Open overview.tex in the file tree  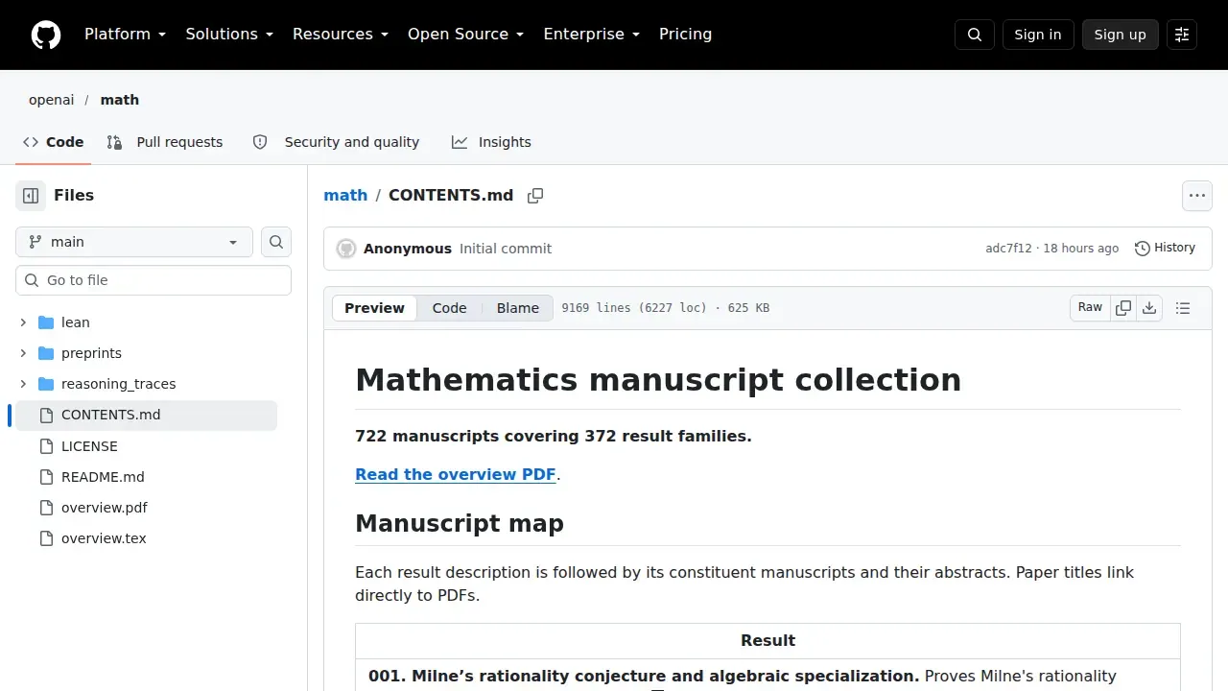(x=104, y=538)
